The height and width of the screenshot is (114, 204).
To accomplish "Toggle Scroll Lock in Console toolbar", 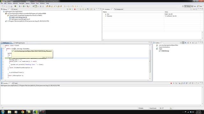I will (182, 83).
